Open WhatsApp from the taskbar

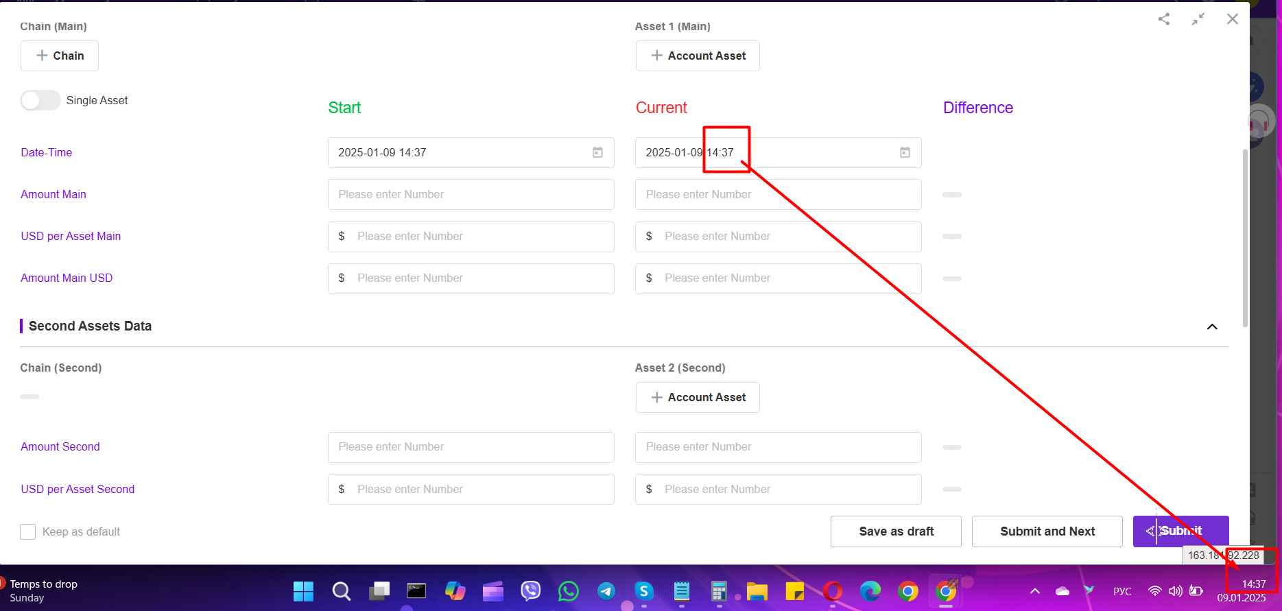pyautogui.click(x=568, y=591)
